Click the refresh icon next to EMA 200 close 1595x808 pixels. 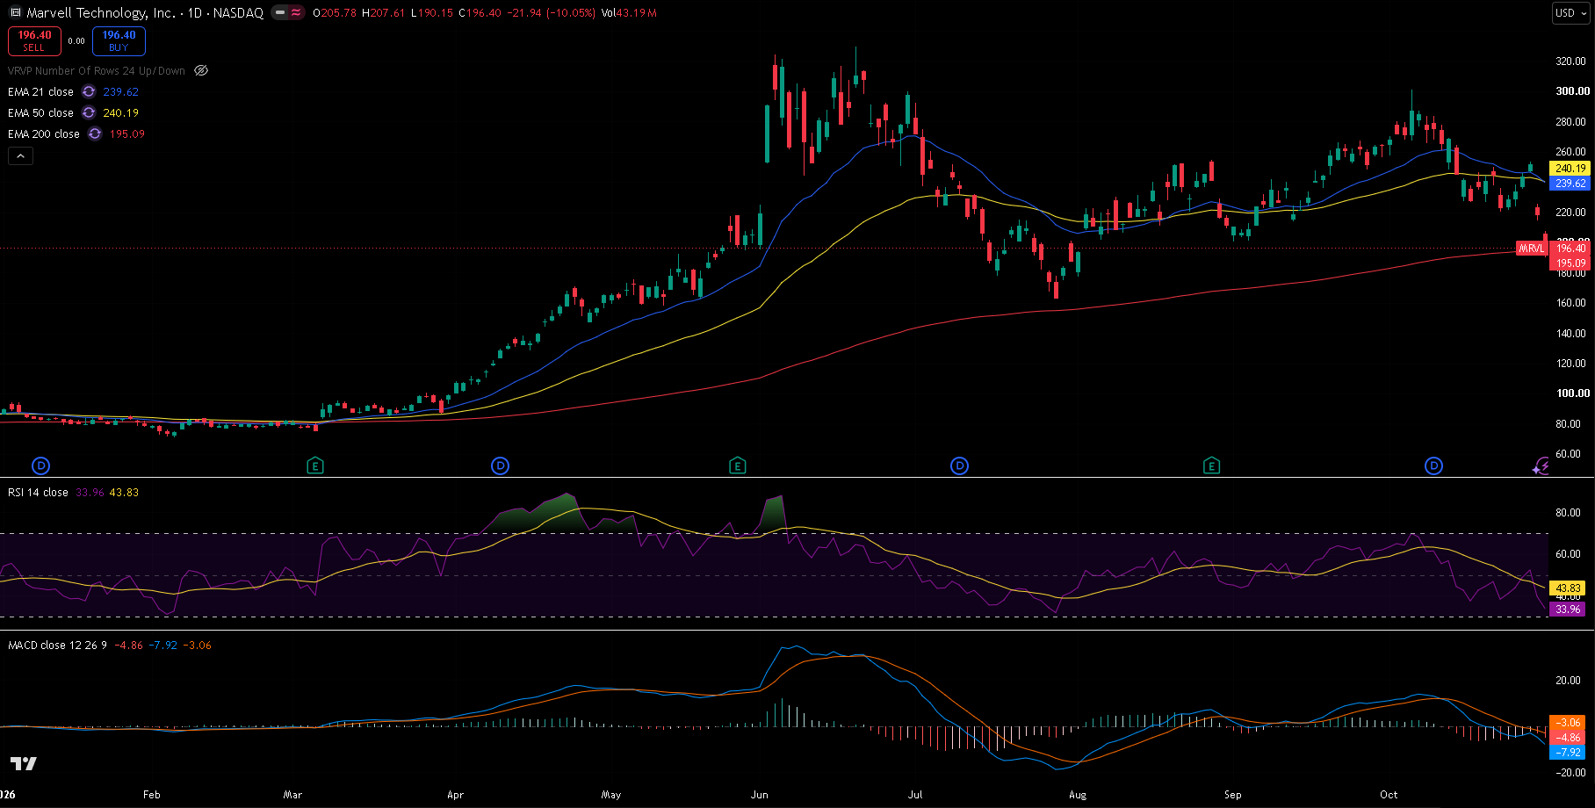click(95, 134)
